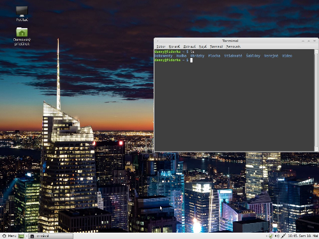The width and height of the screenshot is (319, 239).
Task: Open the Upraviť menu in Terminal
Action: click(174, 47)
